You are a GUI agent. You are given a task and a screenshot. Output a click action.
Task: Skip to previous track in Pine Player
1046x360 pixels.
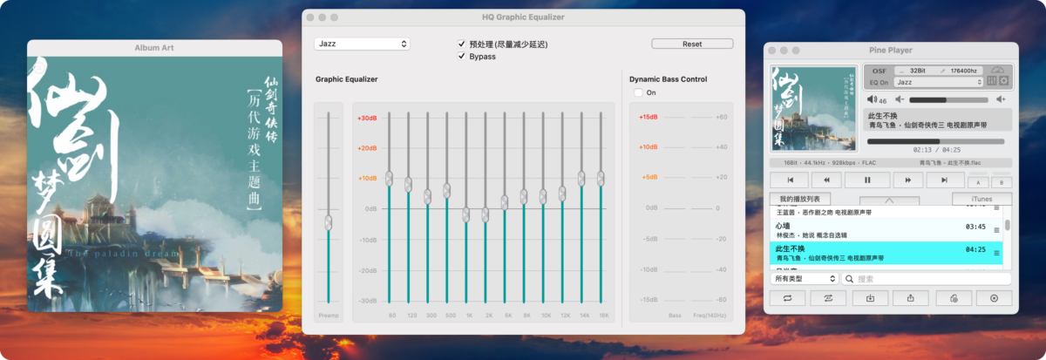click(x=789, y=180)
